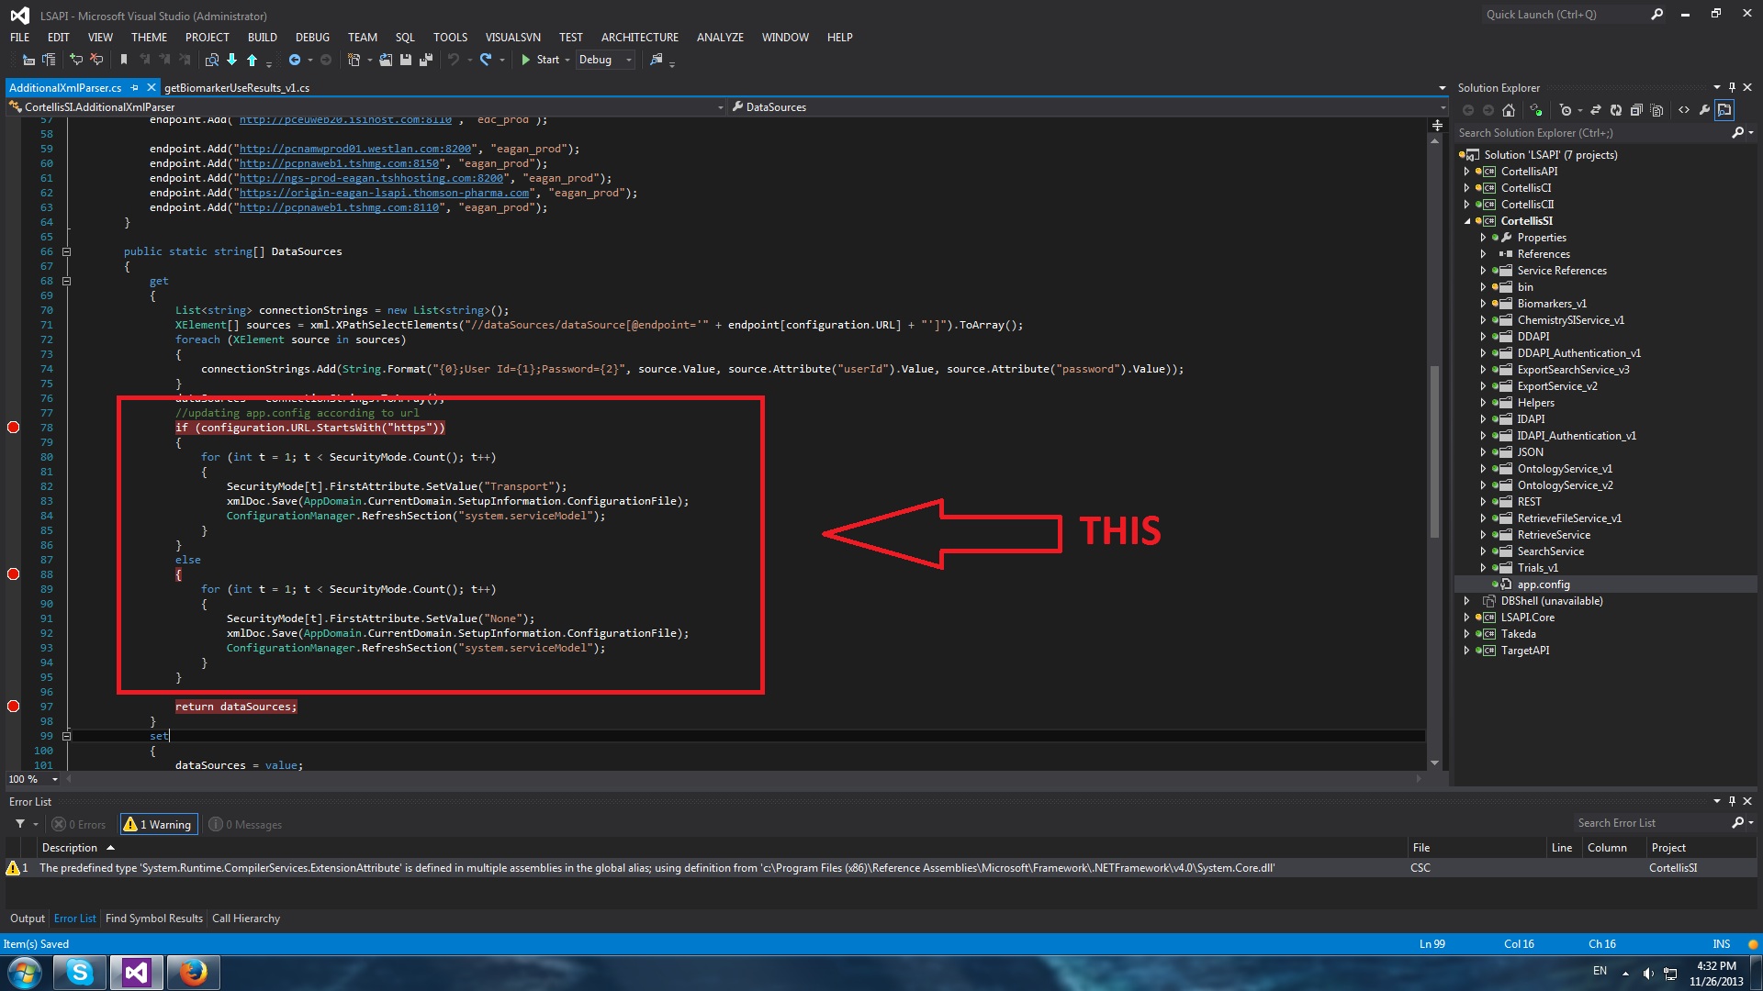
Task: Toggle the 0 Errors filter button
Action: [80, 824]
